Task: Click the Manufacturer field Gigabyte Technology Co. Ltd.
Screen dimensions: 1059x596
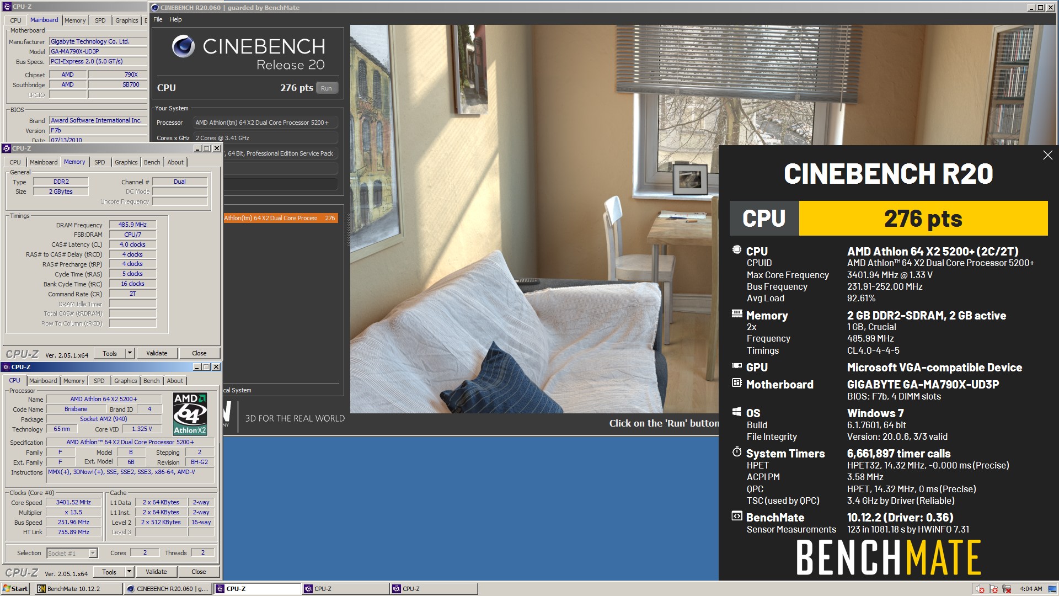Action: [x=98, y=41]
